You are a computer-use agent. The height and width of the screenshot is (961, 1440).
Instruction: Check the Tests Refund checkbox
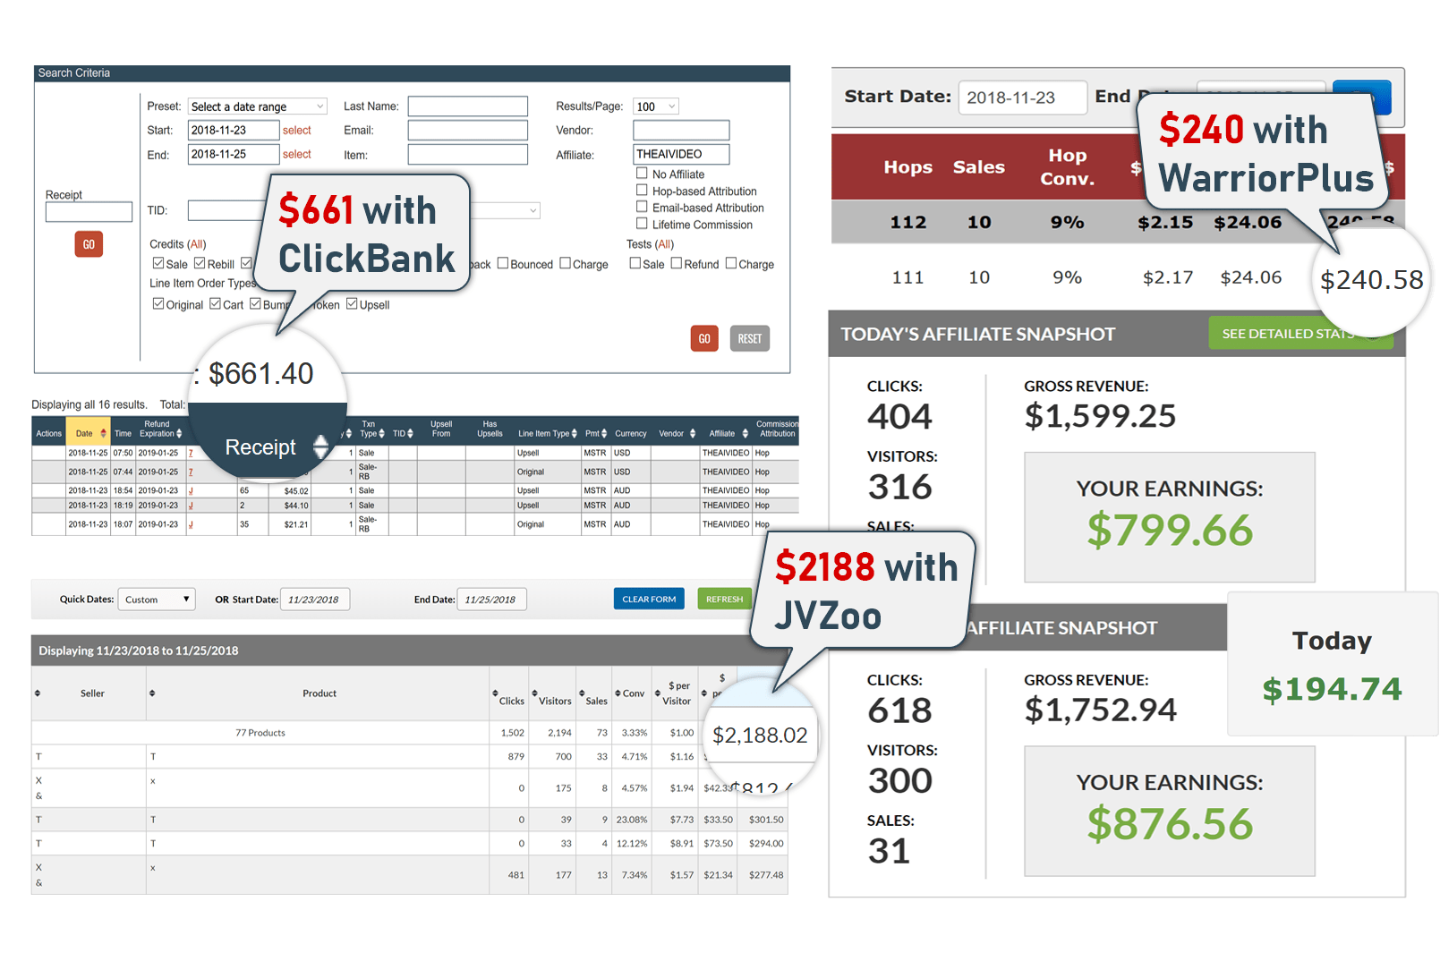coord(677,263)
